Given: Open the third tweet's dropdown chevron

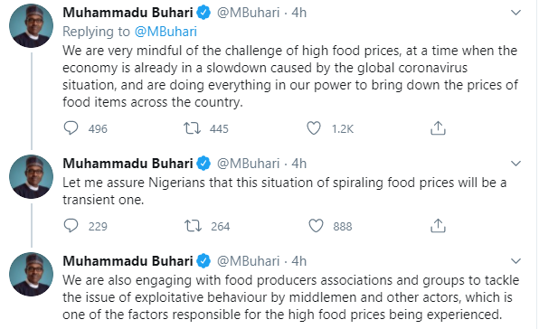Looking at the screenshot, I should click(x=516, y=261).
